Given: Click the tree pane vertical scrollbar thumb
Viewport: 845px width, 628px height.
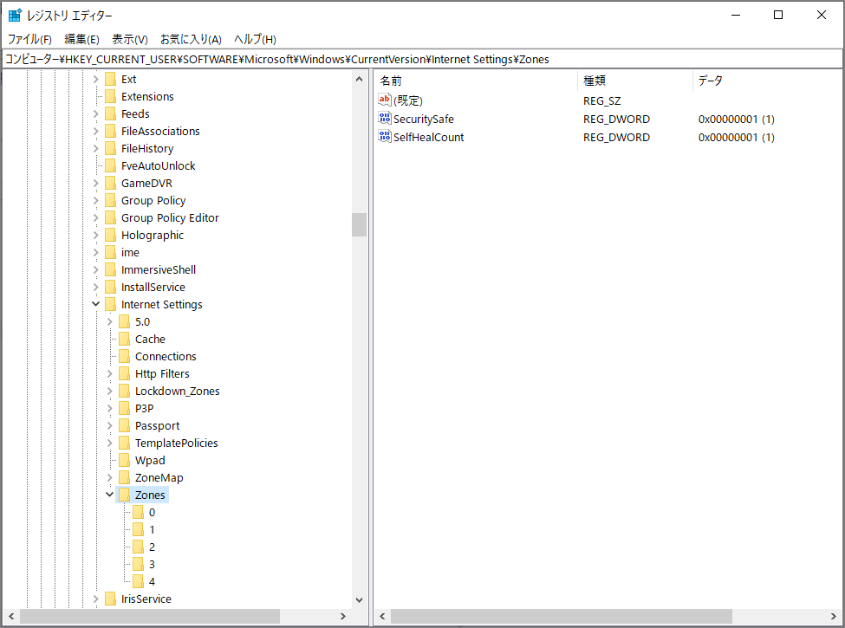Looking at the screenshot, I should [x=360, y=224].
